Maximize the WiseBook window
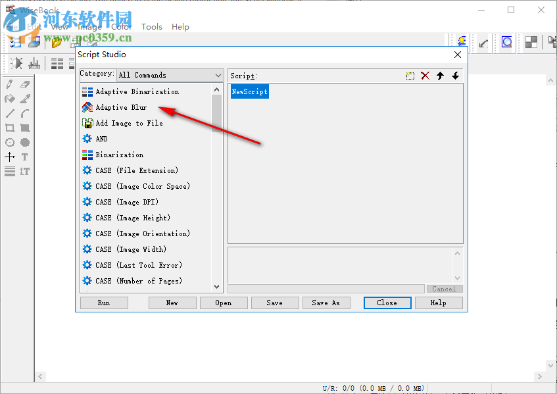Image resolution: width=557 pixels, height=394 pixels. [511, 10]
